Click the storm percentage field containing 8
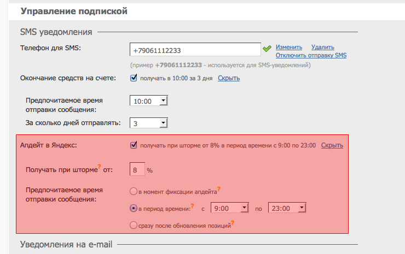 click(x=137, y=170)
